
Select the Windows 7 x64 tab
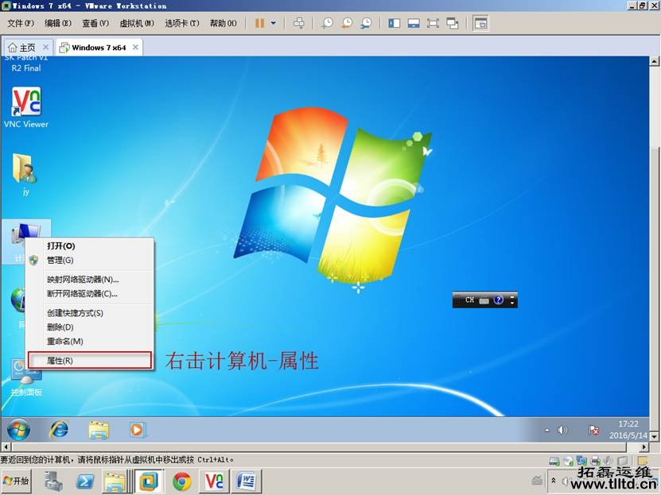point(98,48)
